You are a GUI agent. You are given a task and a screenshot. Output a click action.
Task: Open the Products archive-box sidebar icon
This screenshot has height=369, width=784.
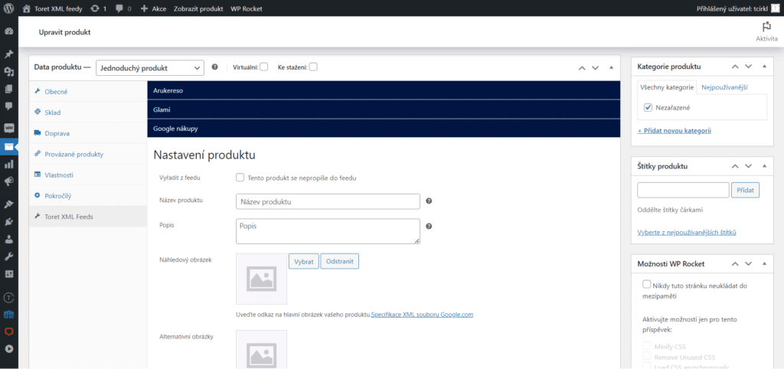[8, 146]
